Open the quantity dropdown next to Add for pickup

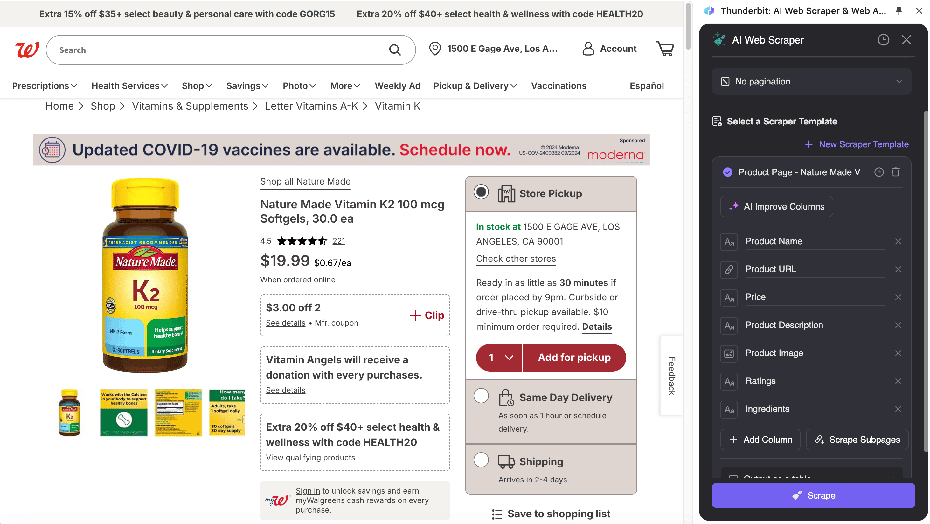pos(499,358)
